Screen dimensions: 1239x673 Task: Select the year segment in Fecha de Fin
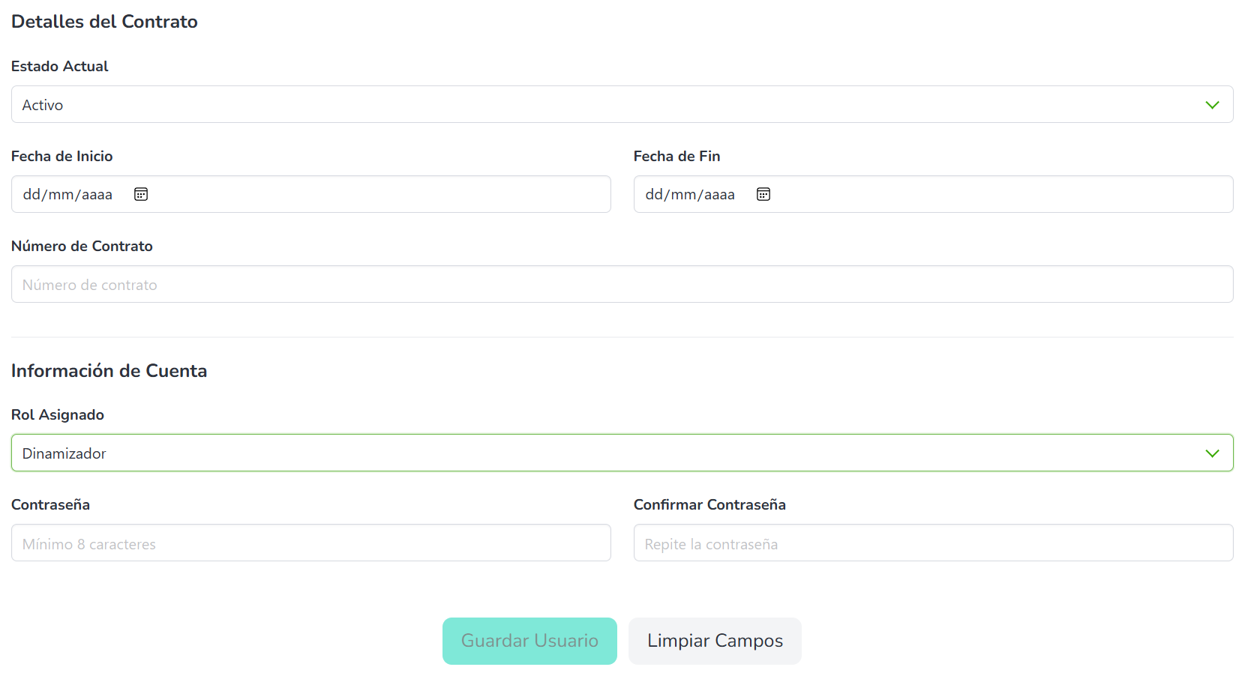719,195
